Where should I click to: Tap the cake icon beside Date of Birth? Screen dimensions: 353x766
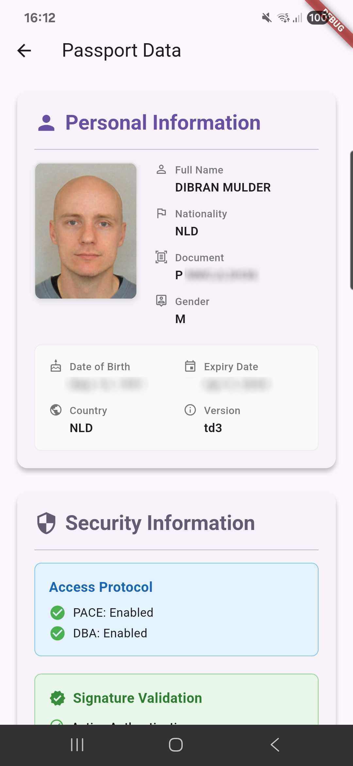56,366
